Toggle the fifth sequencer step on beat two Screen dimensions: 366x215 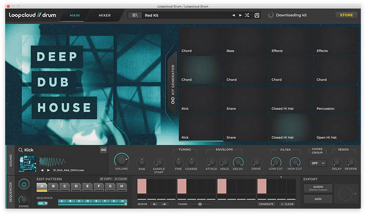tap(182, 186)
